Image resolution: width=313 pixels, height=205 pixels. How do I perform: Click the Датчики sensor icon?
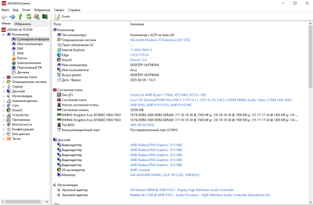tap(13, 72)
